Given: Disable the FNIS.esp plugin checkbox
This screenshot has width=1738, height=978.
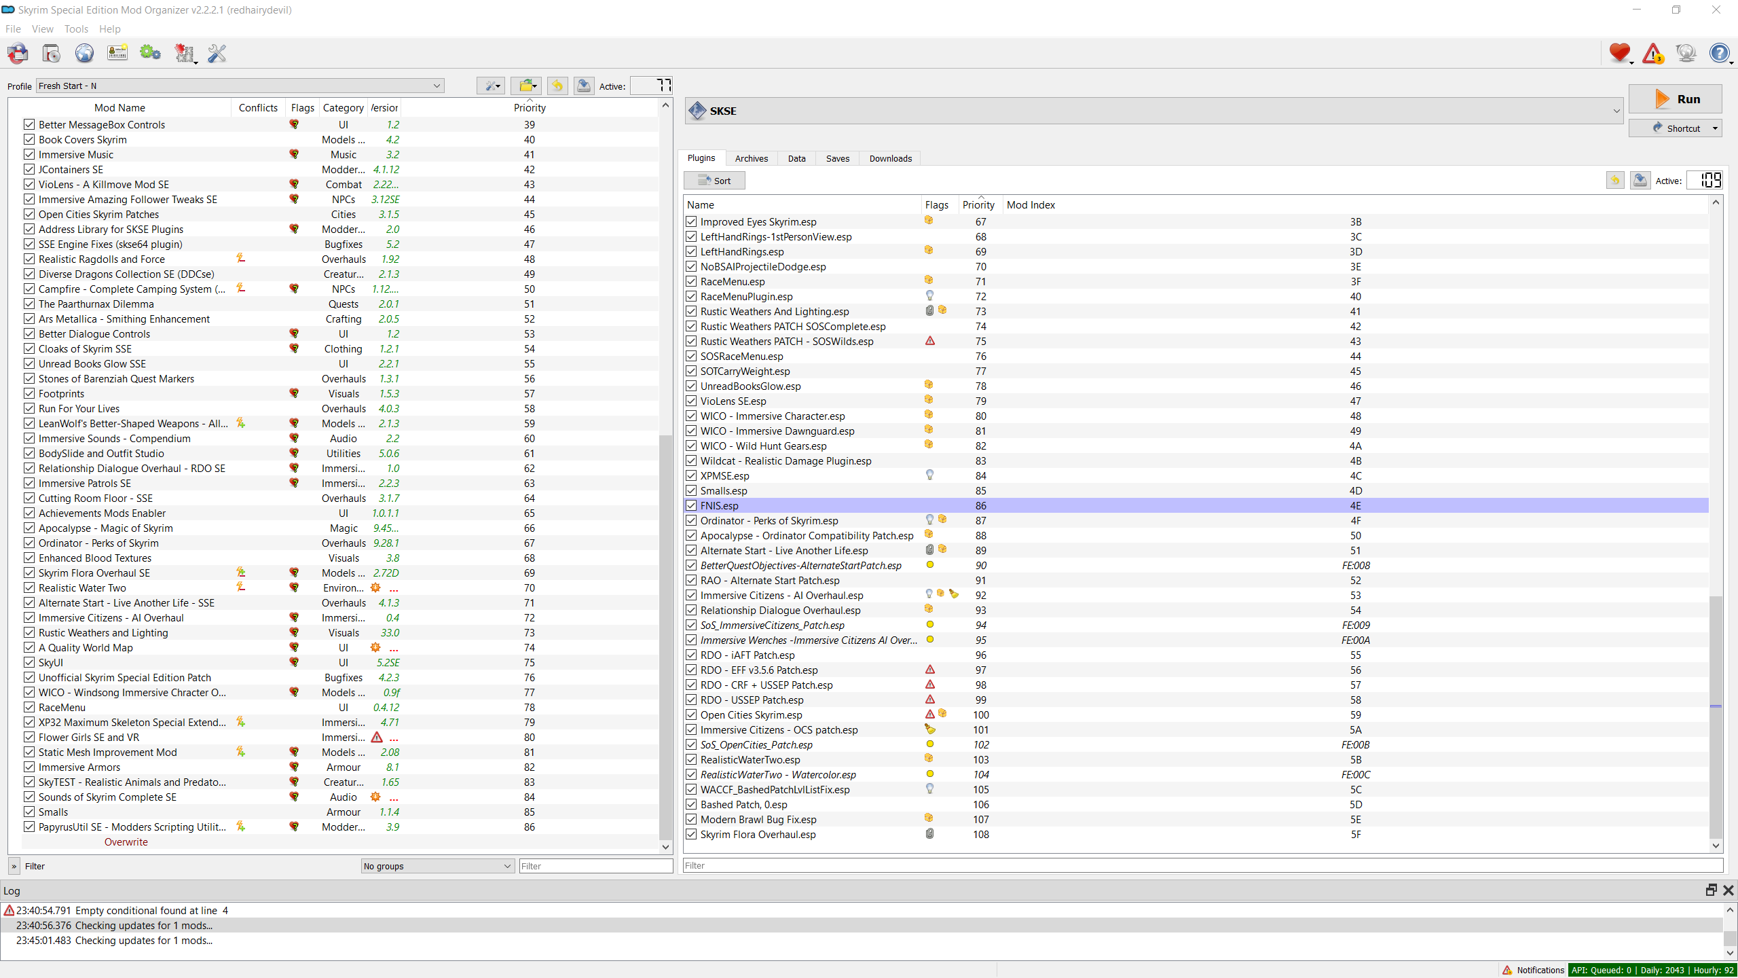Looking at the screenshot, I should (x=691, y=505).
